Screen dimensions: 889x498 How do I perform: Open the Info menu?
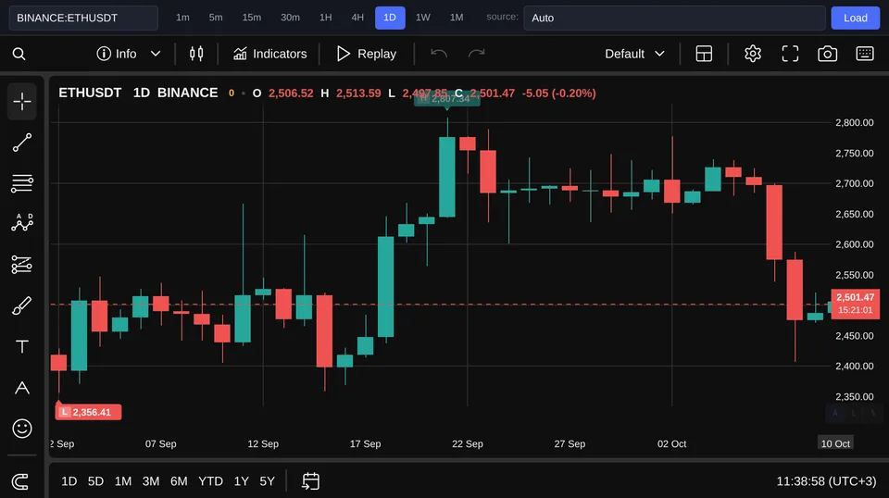click(x=117, y=54)
